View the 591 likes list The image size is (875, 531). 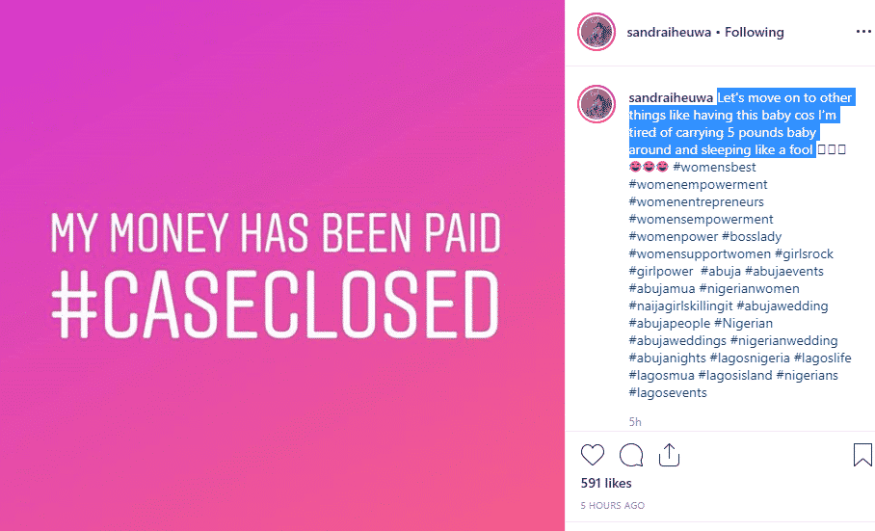pos(606,483)
